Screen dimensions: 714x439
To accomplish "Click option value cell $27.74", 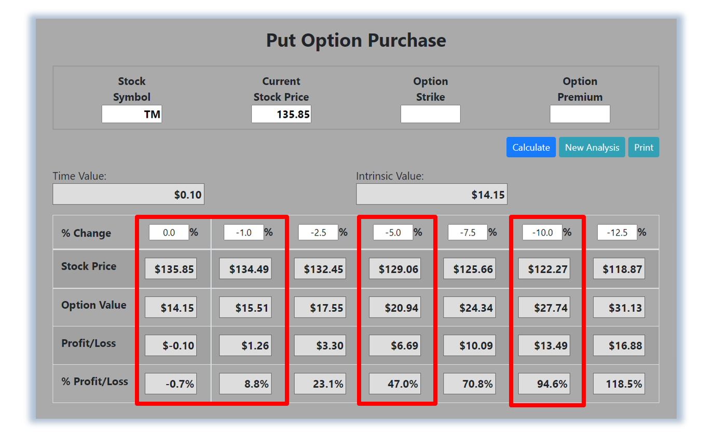I will pyautogui.click(x=544, y=307).
